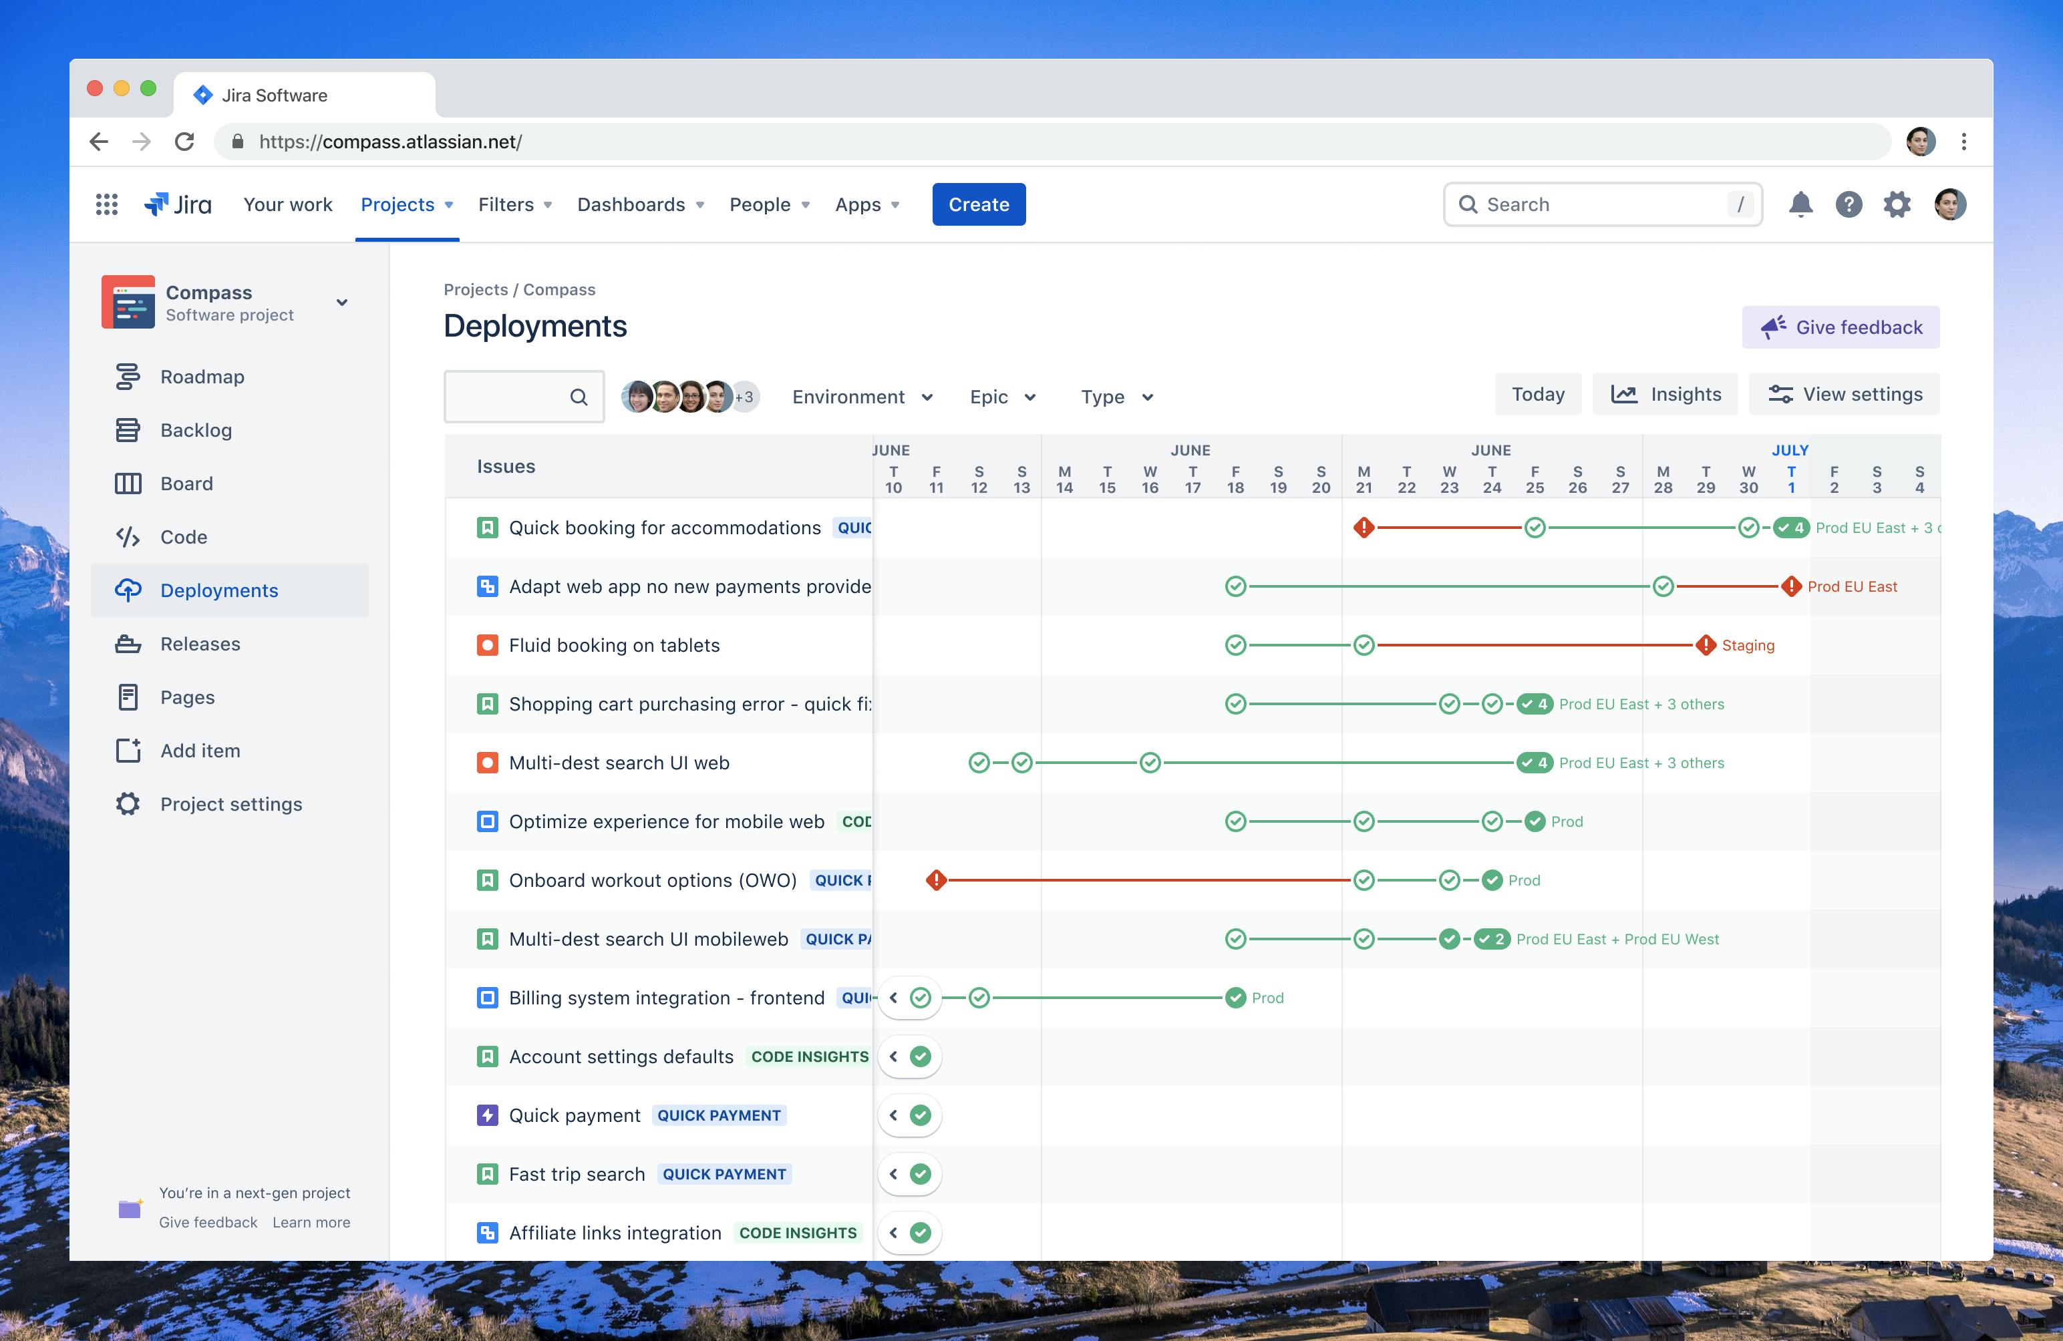Click the Give feedback link in the sidebar footer

click(x=208, y=1222)
